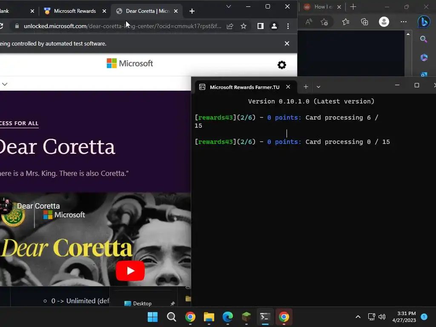Click Edge sidebar search icon
The image size is (436, 327).
tap(424, 39)
